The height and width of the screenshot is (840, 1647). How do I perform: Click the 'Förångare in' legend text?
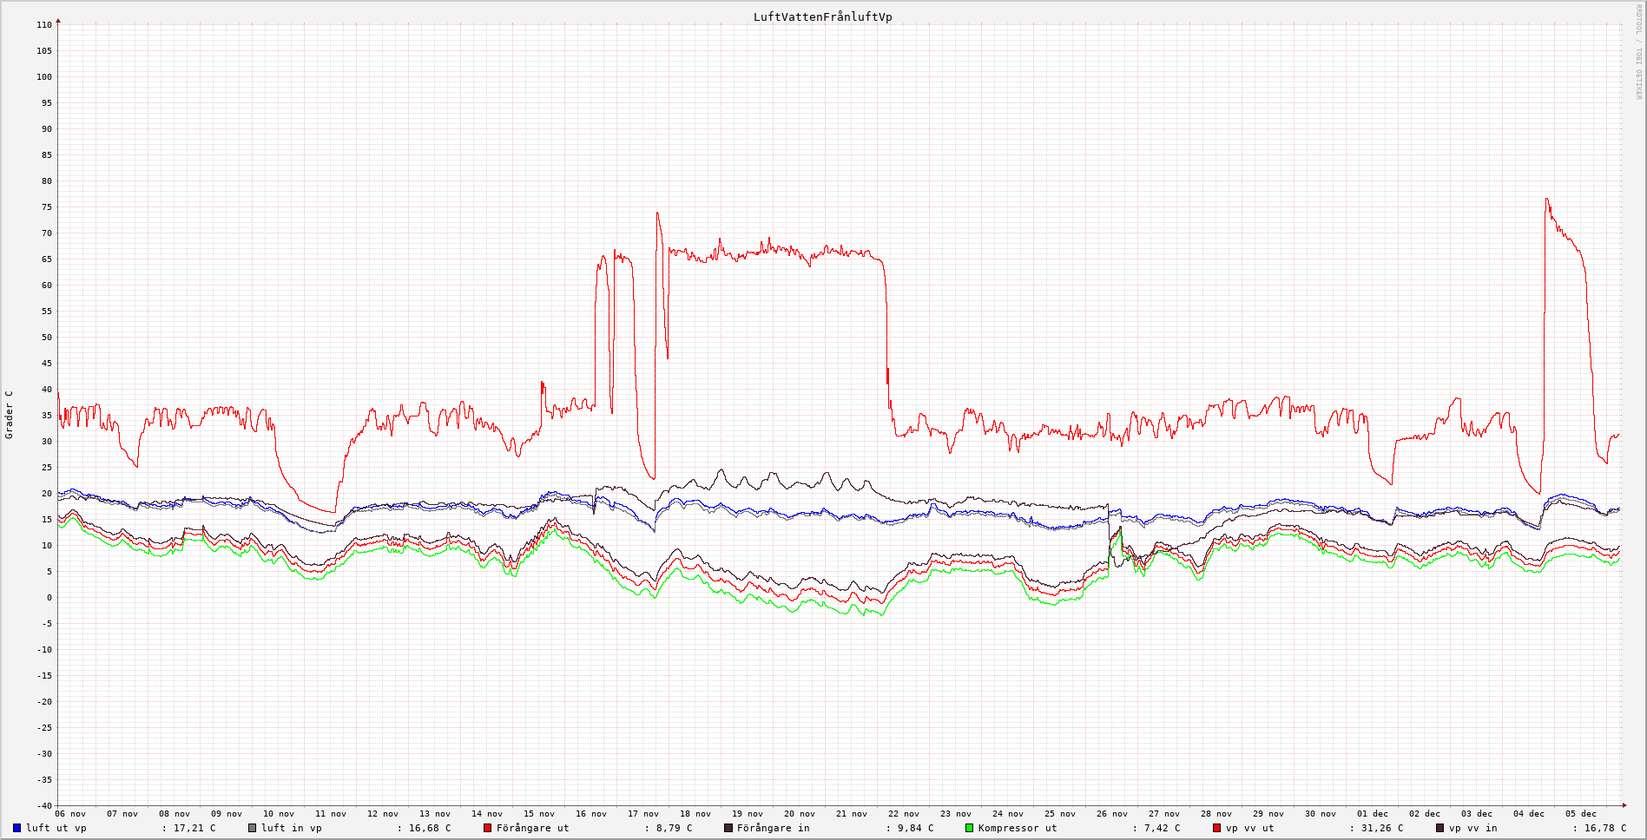click(x=773, y=828)
